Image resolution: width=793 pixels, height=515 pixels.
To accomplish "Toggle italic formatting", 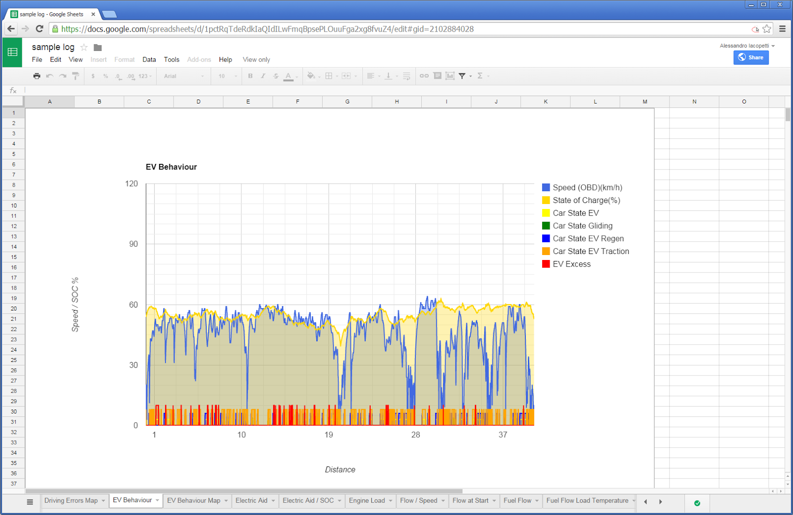I will point(263,76).
